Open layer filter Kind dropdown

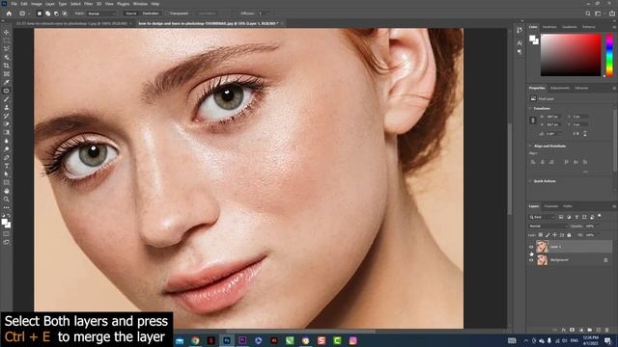click(542, 217)
